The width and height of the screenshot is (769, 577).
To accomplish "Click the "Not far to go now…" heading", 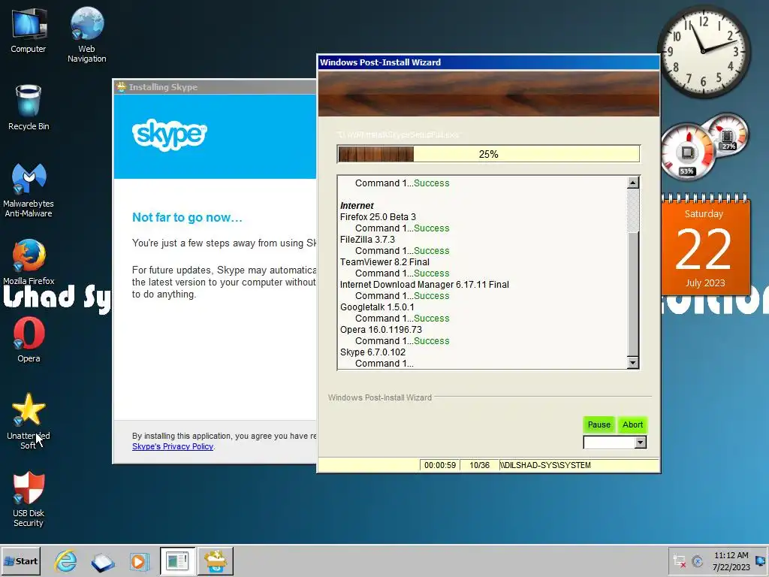I will [x=187, y=217].
